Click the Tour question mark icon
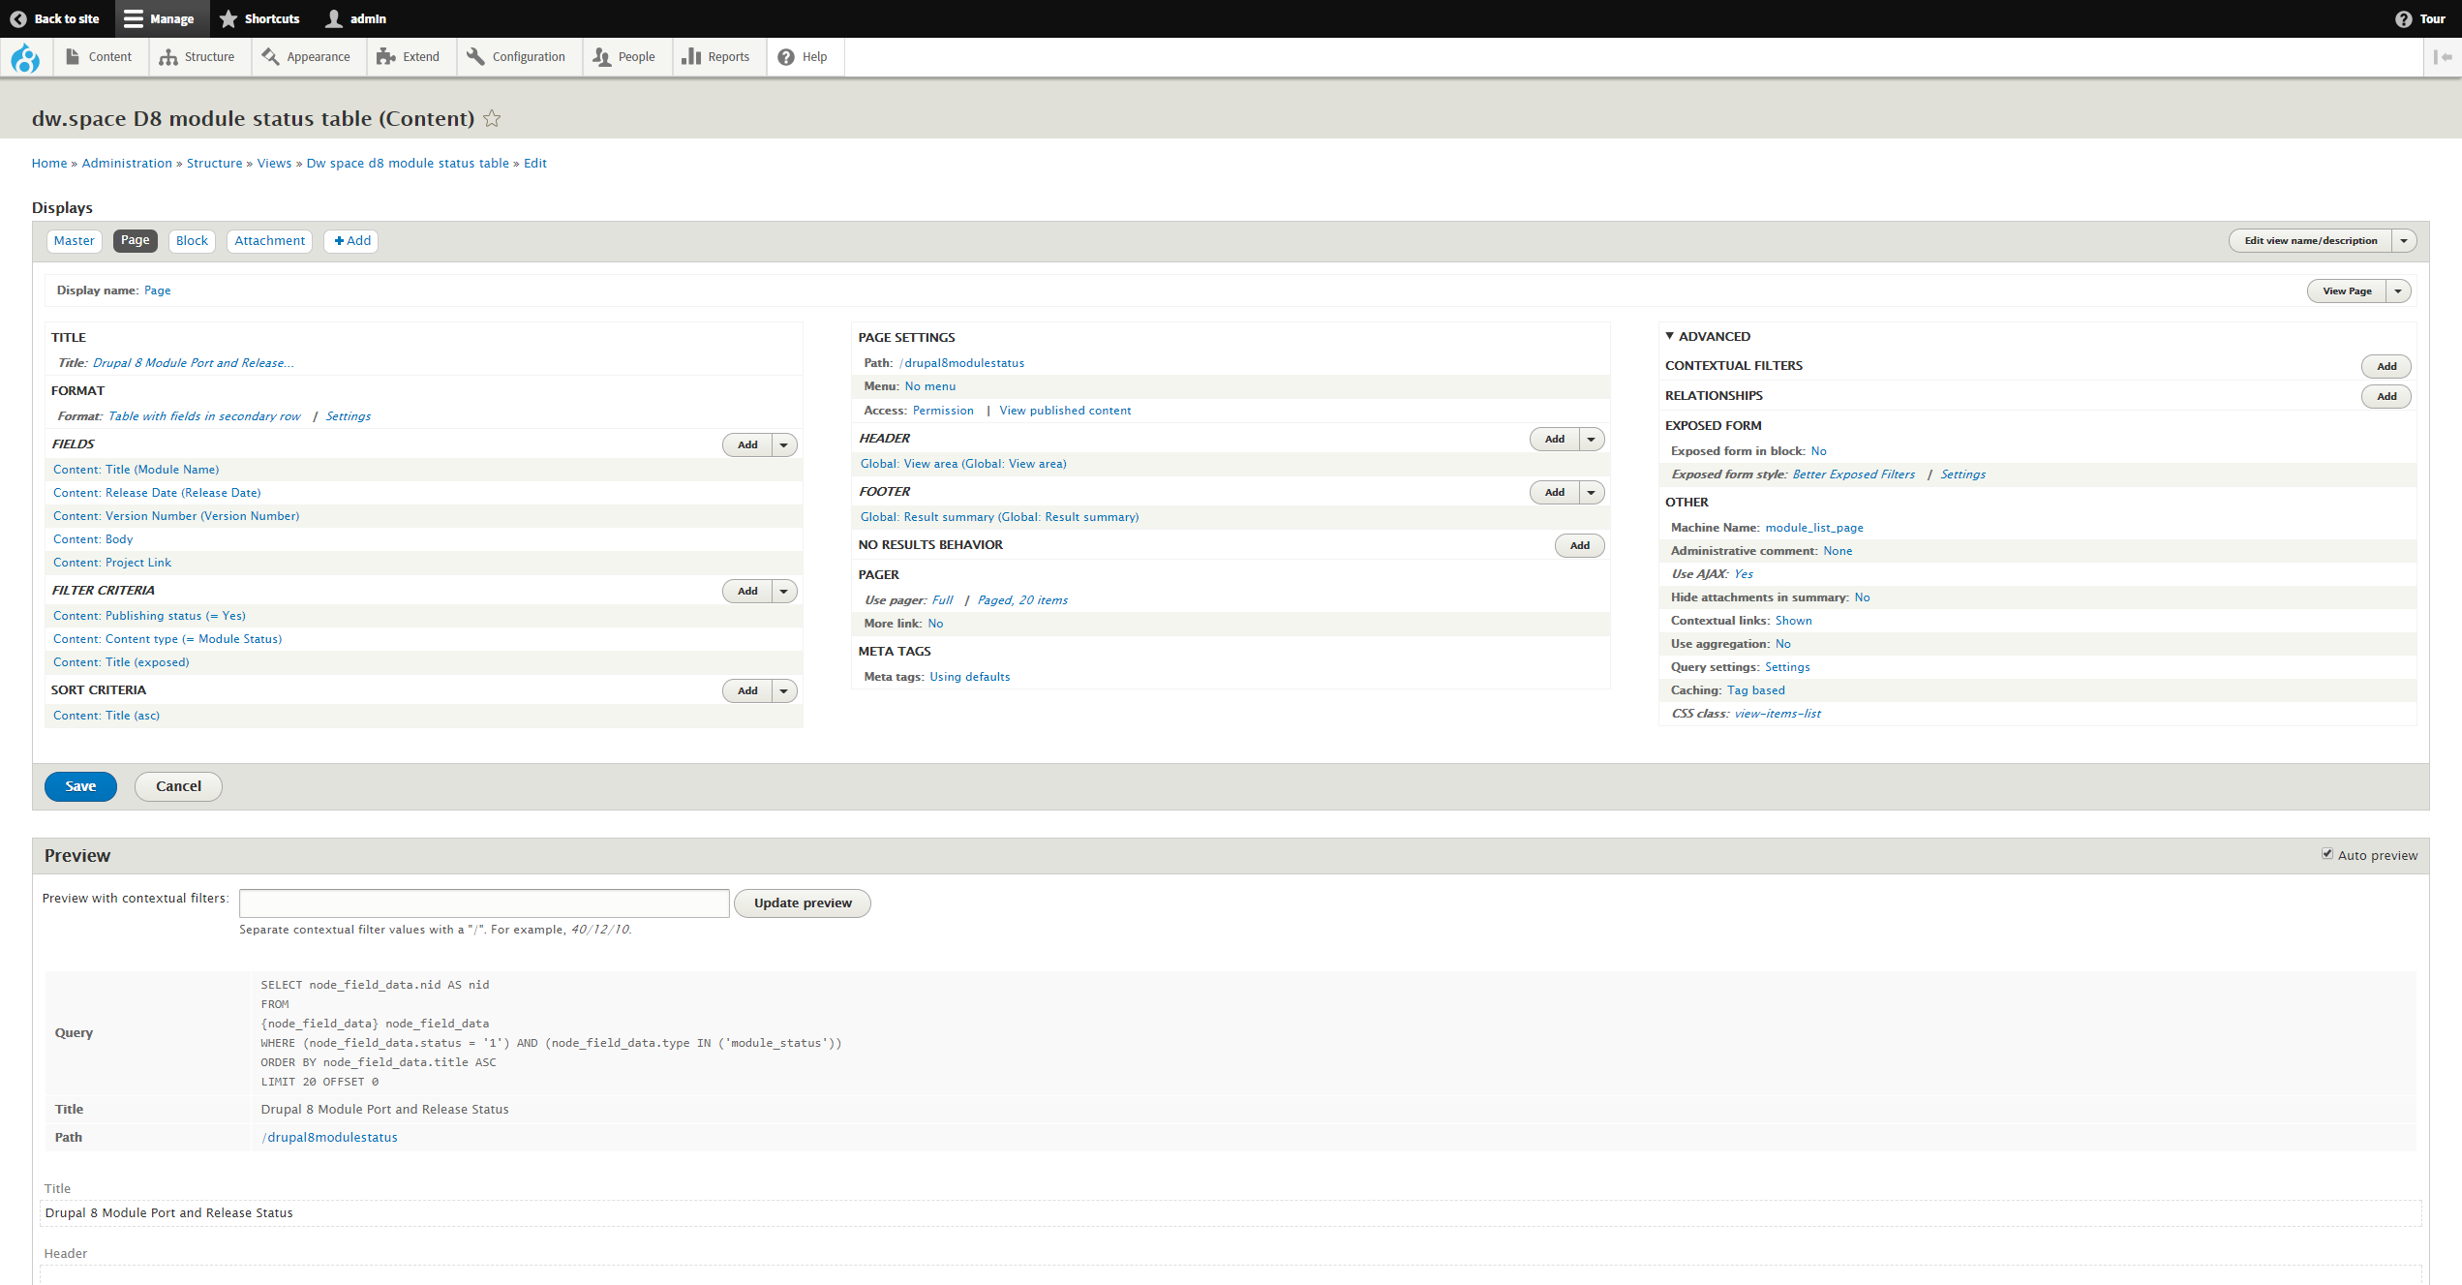This screenshot has height=1285, width=2462. pyautogui.click(x=2403, y=18)
